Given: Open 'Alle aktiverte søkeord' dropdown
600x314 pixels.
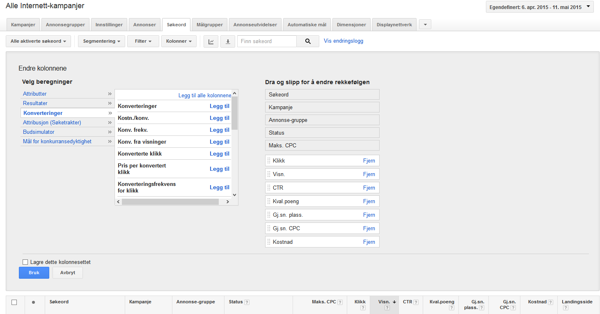Looking at the screenshot, I should 38,41.
